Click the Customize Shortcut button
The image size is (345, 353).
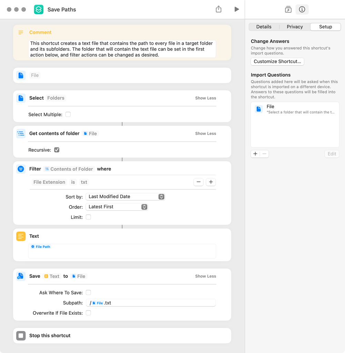[277, 62]
